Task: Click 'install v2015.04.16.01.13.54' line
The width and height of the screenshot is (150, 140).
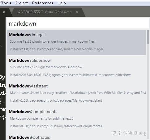Action: (70, 75)
